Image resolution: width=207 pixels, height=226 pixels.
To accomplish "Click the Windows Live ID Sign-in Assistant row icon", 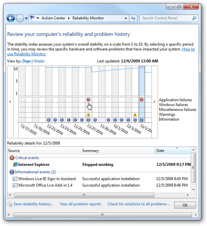I will coord(15,179).
